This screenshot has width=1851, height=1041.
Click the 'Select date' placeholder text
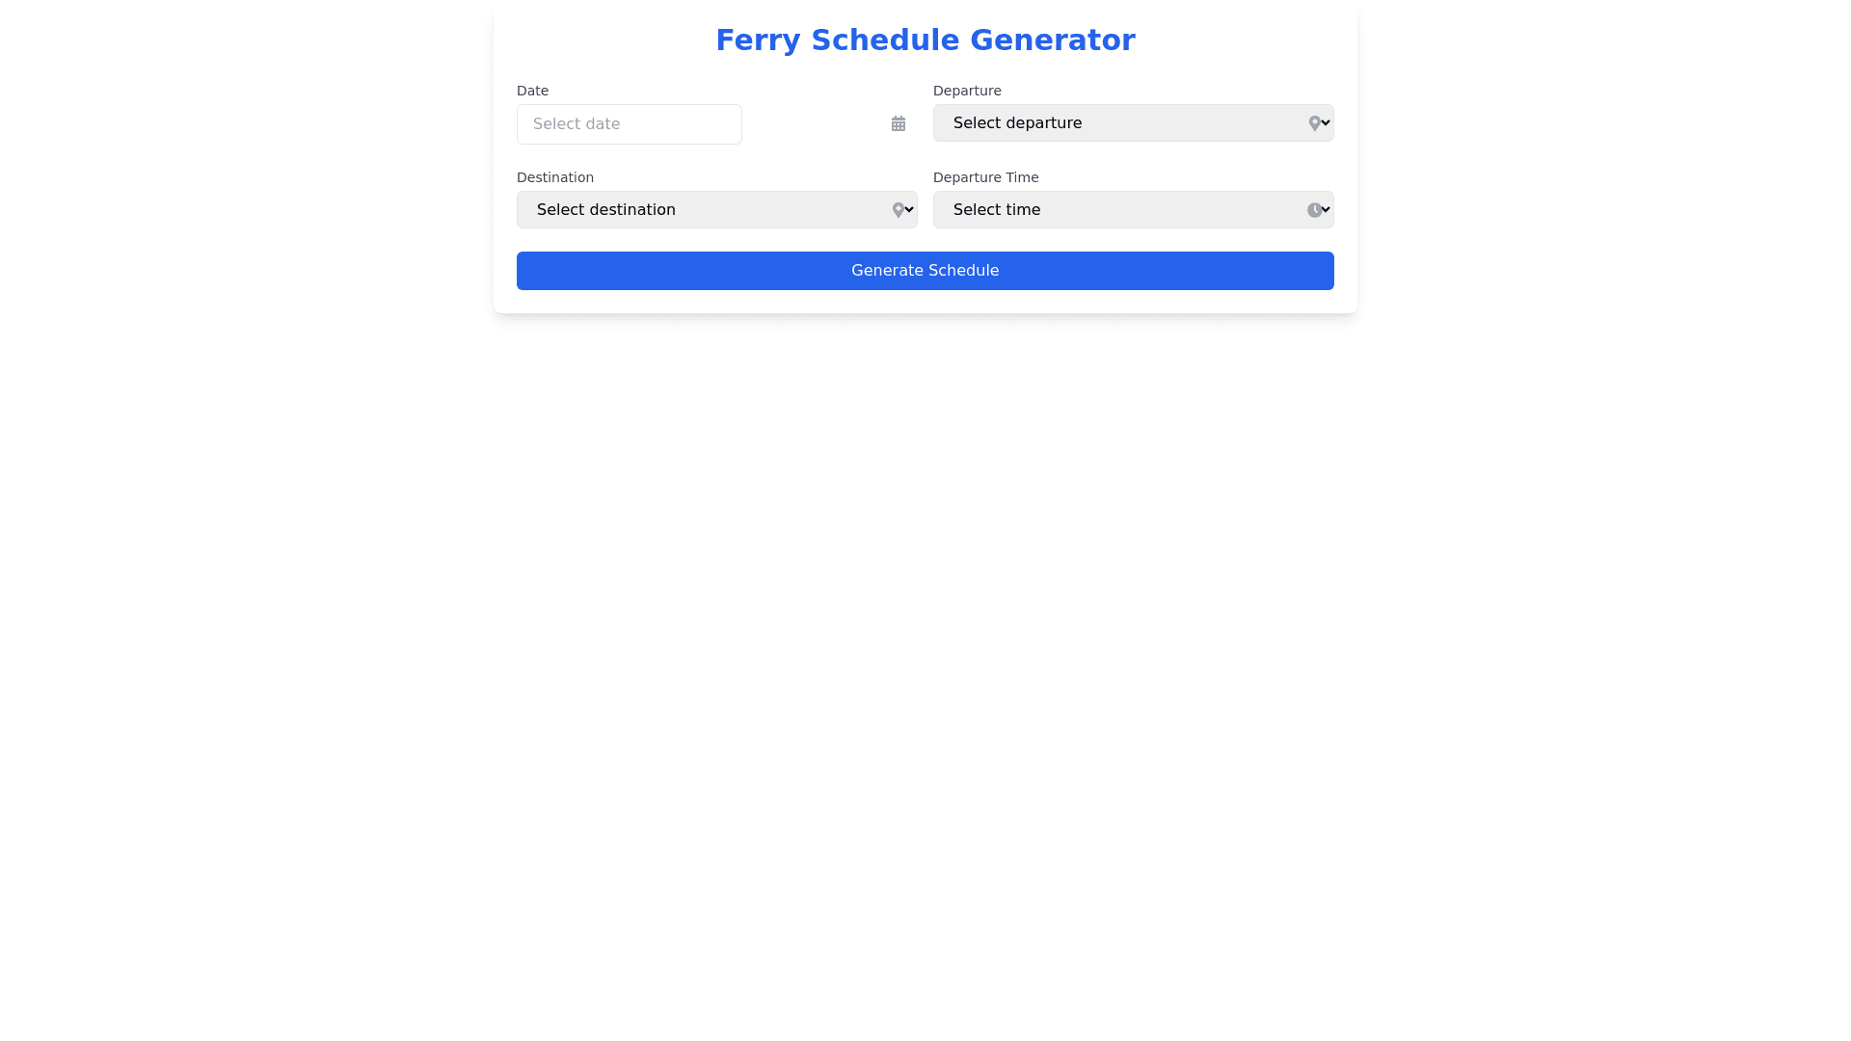(577, 124)
